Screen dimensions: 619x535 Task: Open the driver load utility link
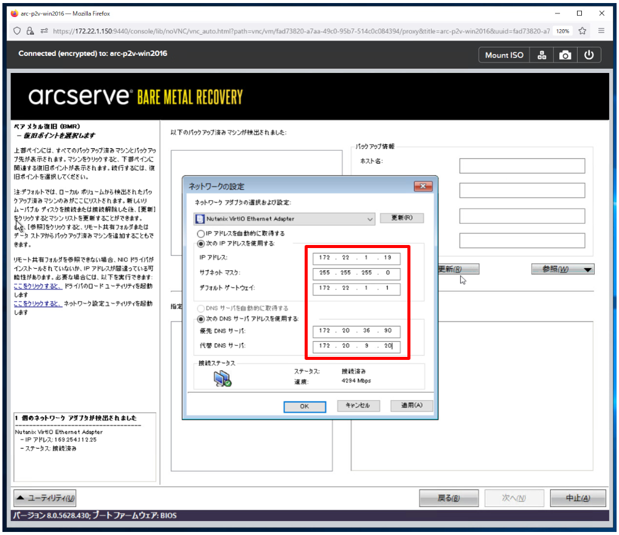tap(38, 286)
